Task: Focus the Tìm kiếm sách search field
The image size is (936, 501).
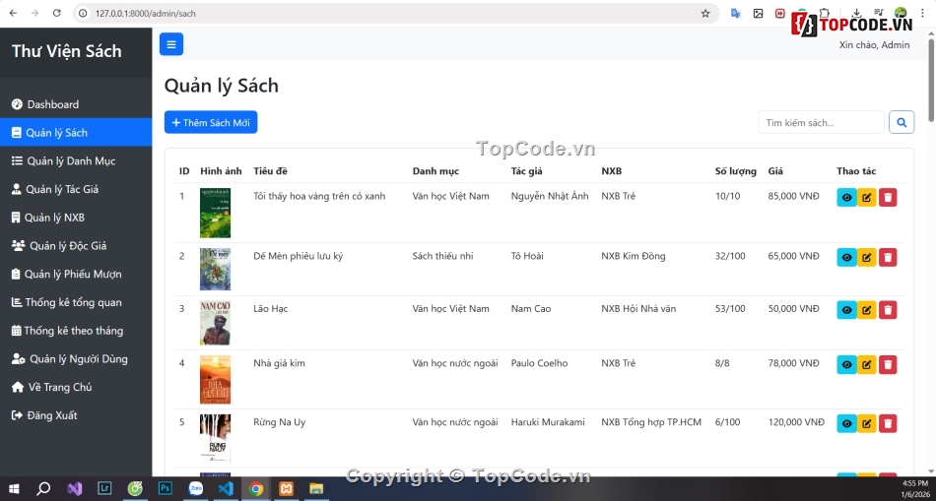Action: 822,122
